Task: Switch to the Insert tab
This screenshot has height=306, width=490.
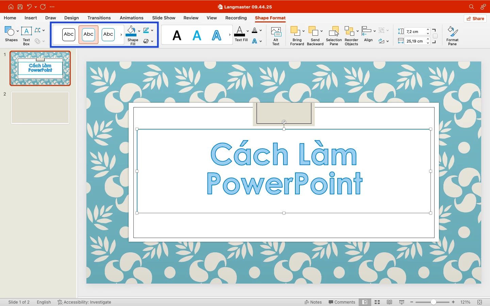Action: pyautogui.click(x=31, y=18)
